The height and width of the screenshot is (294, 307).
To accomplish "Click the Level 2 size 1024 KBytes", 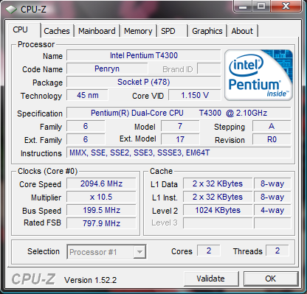I will point(218,210).
